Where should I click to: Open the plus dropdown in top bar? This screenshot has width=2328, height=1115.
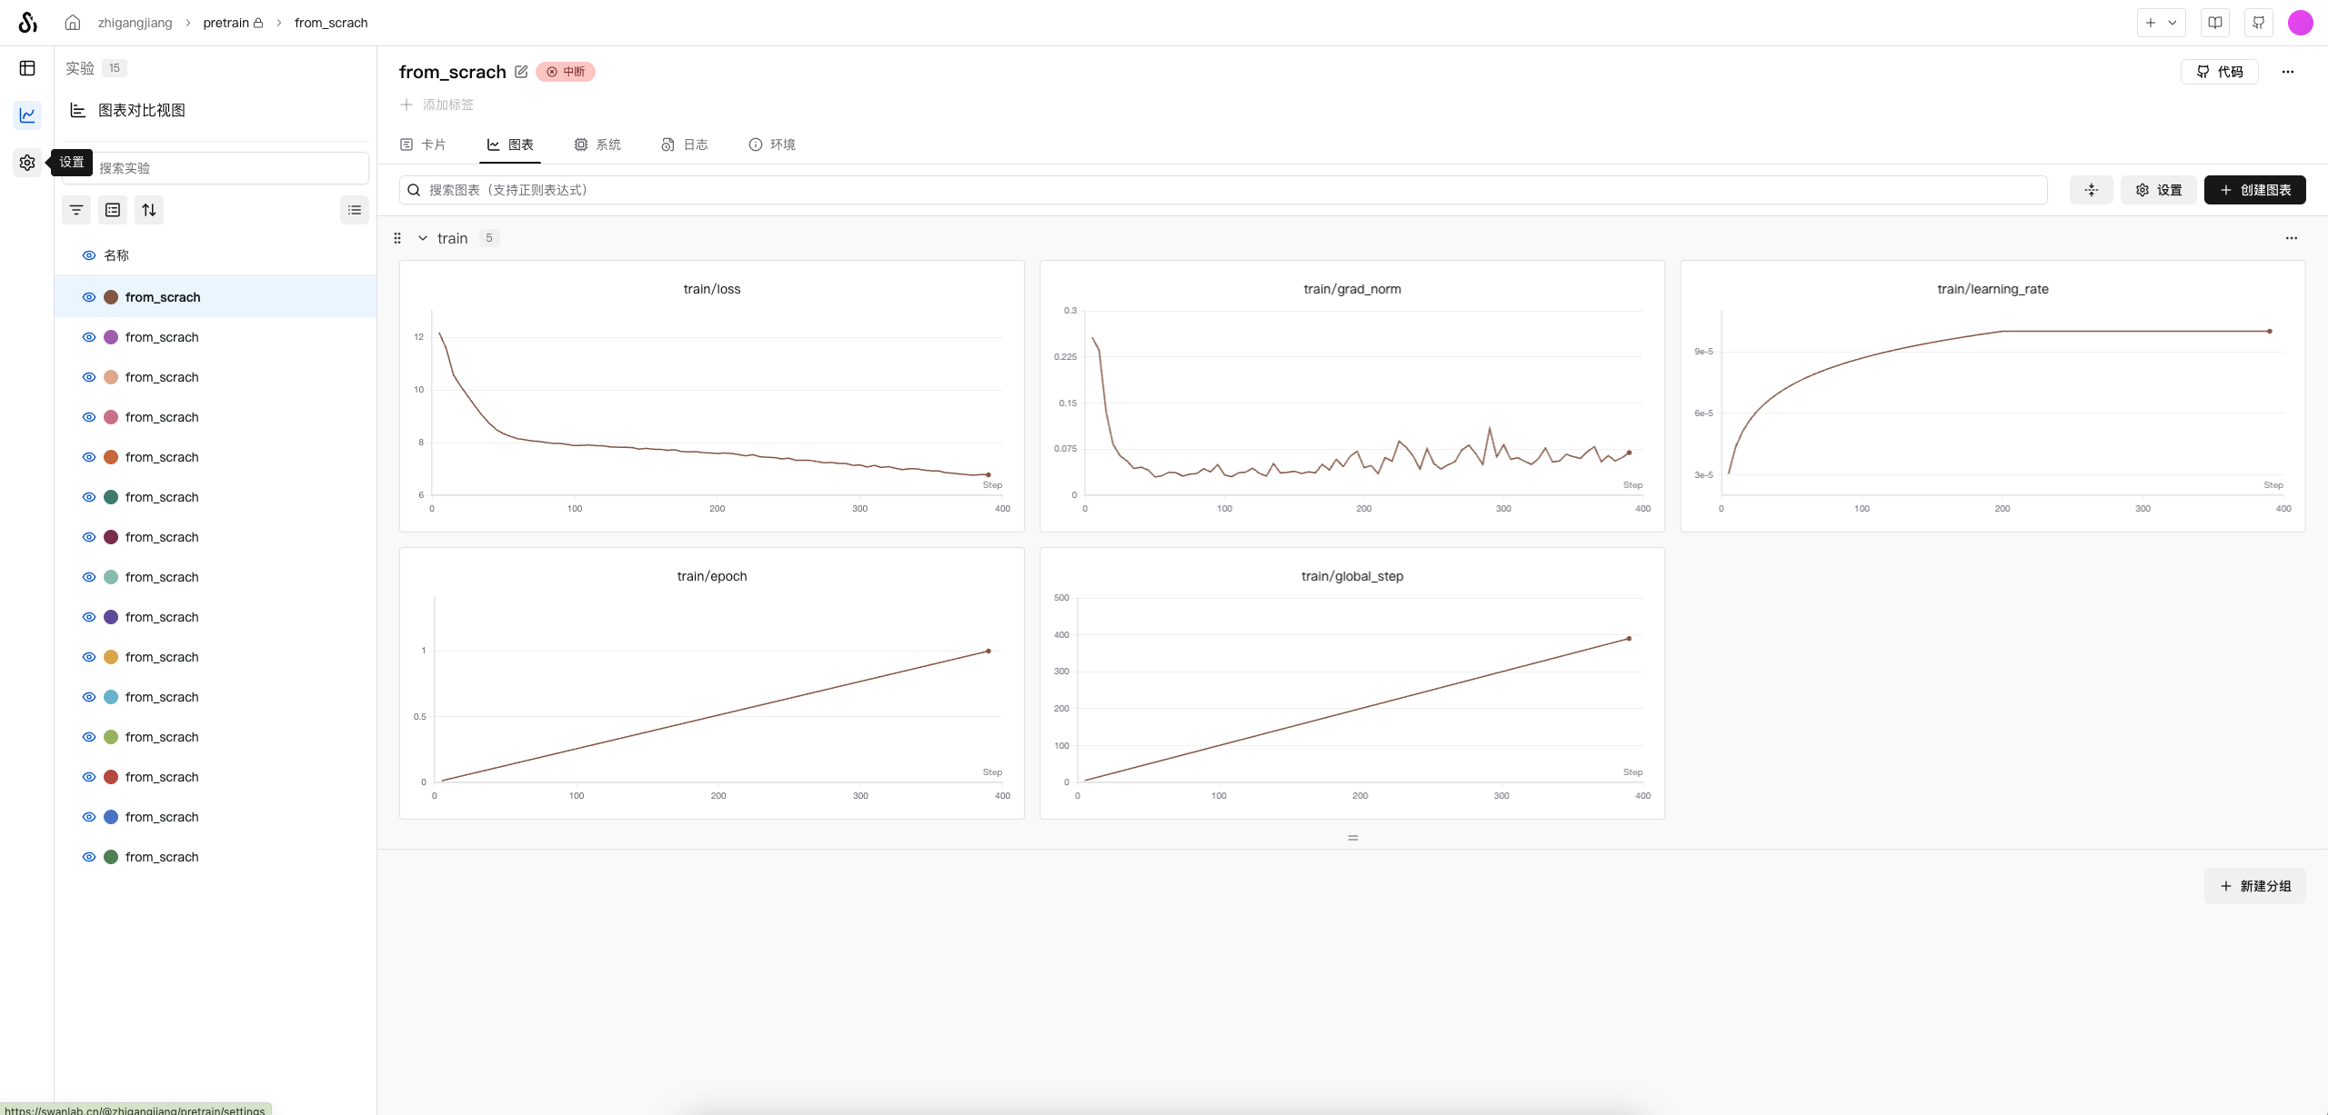coord(2161,23)
